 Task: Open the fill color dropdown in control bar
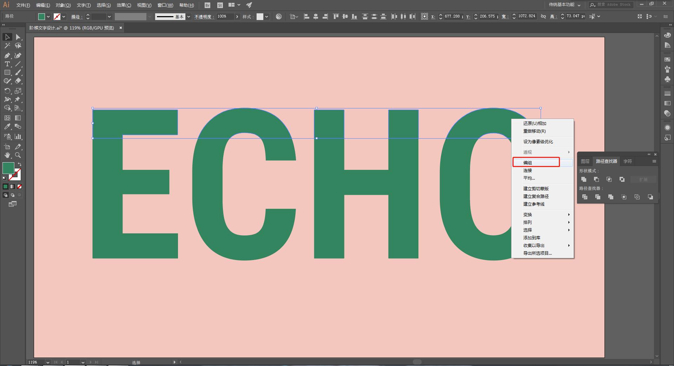tap(48, 16)
